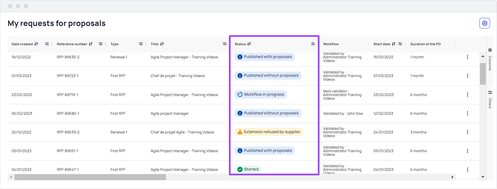The image size is (497, 189).
Task: Sort by Start date column
Action: tap(394, 44)
